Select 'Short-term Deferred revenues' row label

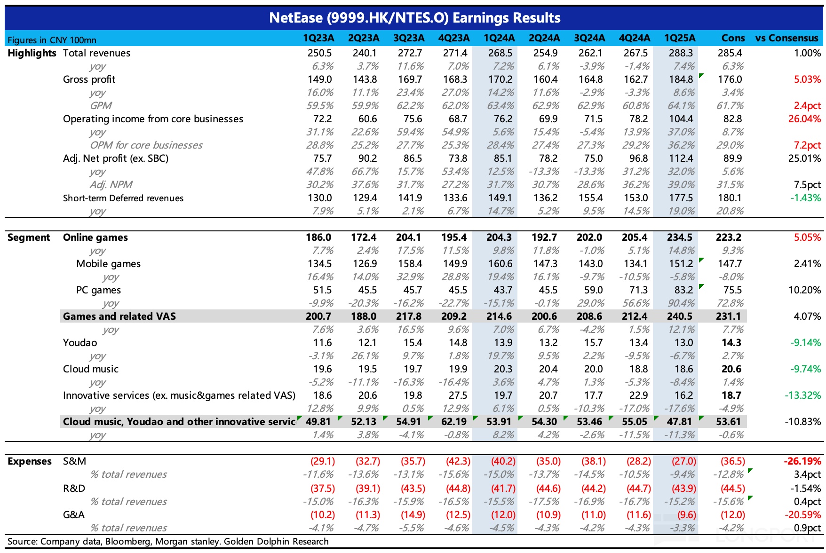coord(123,198)
